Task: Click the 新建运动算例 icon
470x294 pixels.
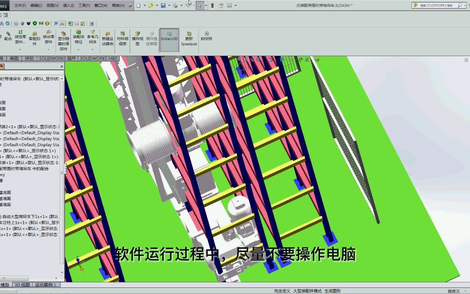Action: 107,38
